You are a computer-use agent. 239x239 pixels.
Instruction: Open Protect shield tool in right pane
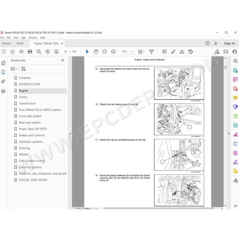235,144
